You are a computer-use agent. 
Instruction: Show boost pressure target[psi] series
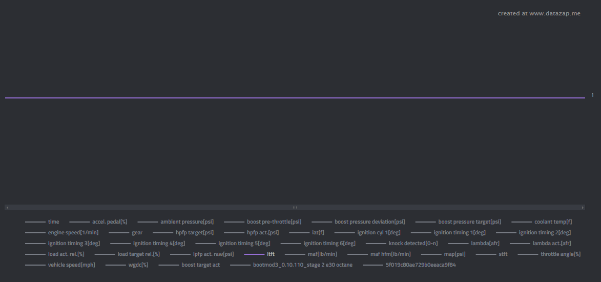[469, 221]
